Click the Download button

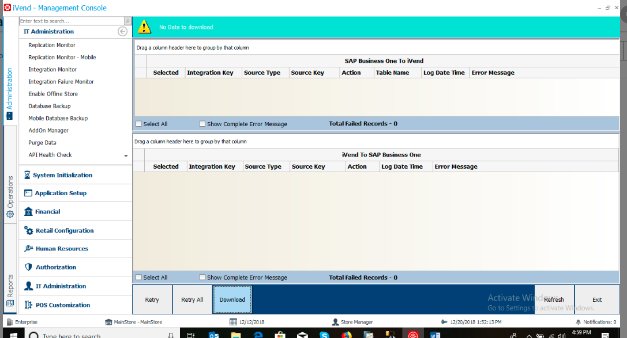tap(232, 299)
